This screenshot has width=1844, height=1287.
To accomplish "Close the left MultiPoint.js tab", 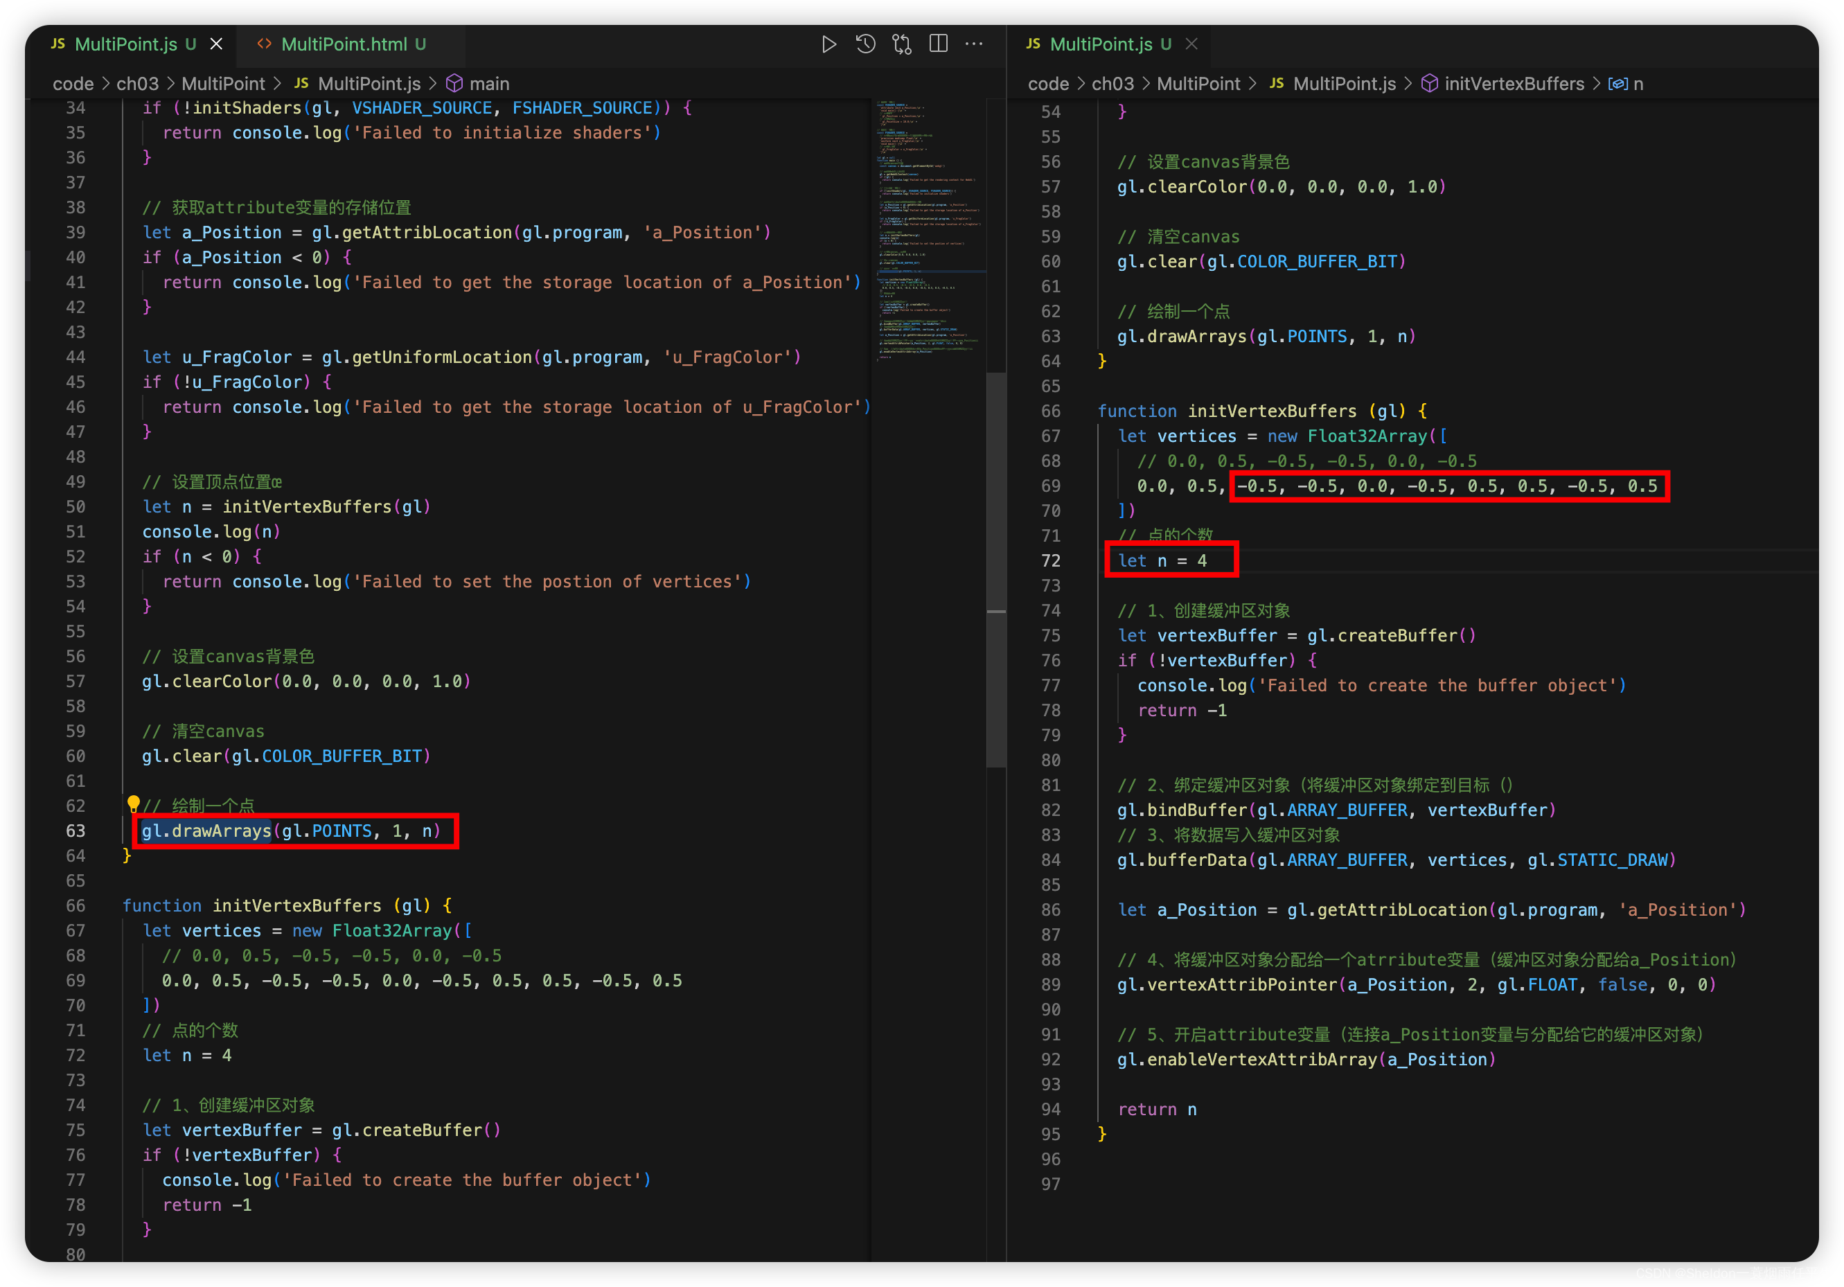I will tap(216, 44).
